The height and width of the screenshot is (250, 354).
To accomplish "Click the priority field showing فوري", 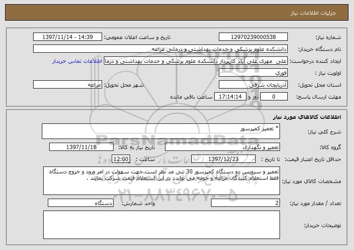I will [x=253, y=73].
